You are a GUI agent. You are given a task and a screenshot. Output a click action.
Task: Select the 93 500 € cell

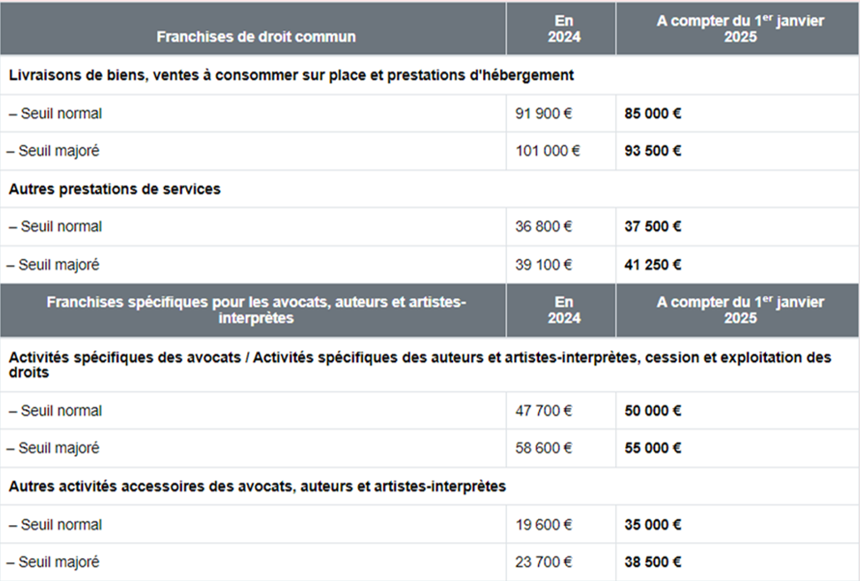(653, 151)
